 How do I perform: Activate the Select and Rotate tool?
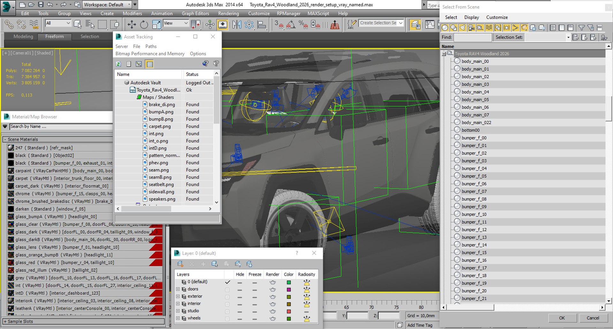click(144, 25)
